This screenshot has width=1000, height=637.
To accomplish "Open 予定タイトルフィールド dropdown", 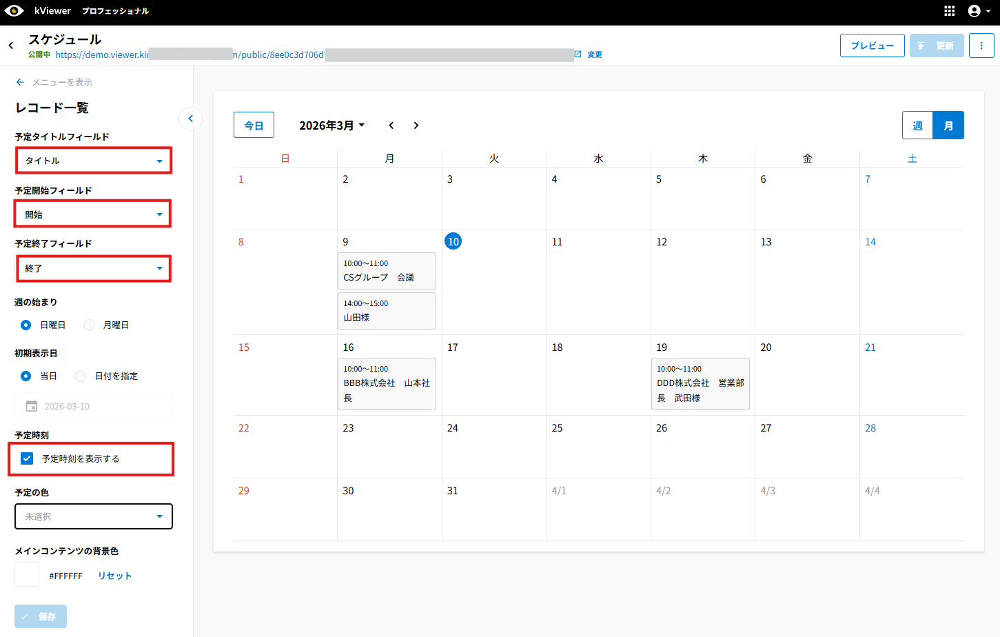I will [x=93, y=161].
